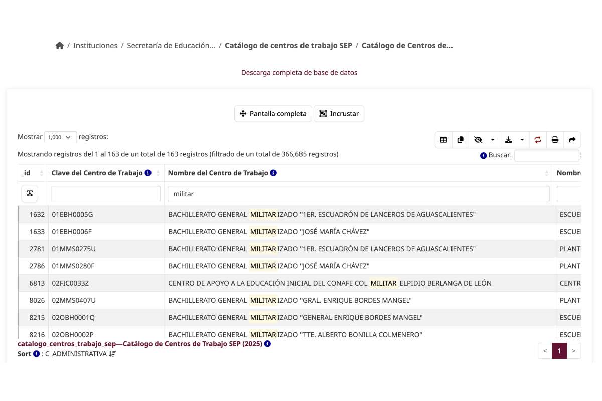This screenshot has height=401, width=602.
Task: Open Secretaría de Educación breadcrumb link
Action: tap(171, 46)
